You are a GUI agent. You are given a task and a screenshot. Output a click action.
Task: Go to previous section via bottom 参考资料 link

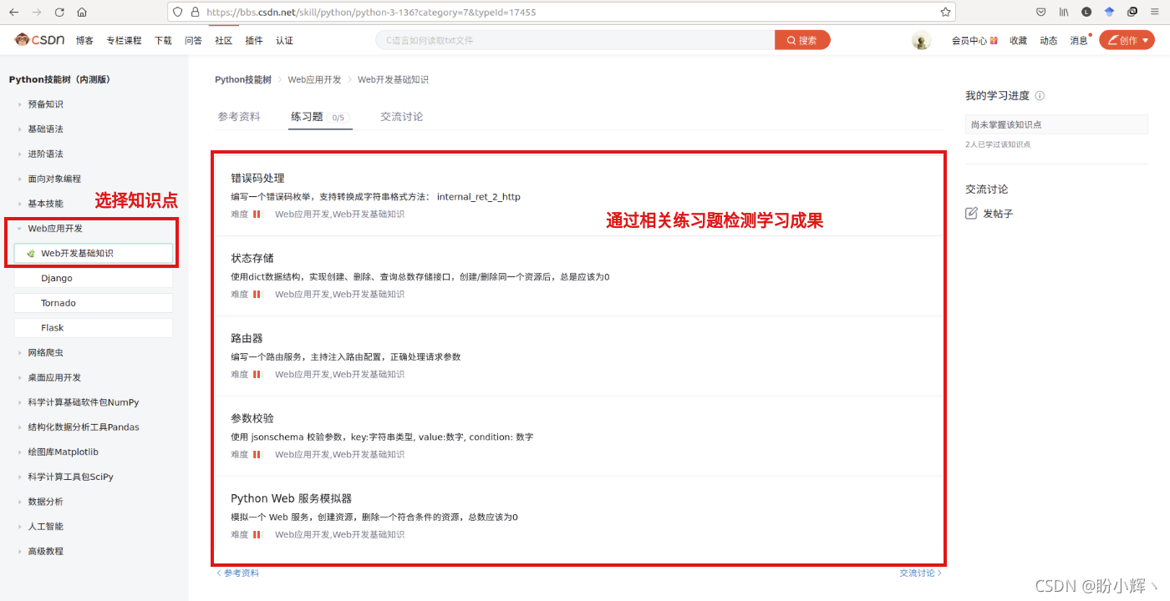click(238, 573)
